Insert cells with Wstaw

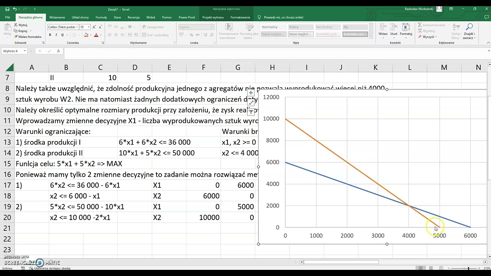pos(383,30)
